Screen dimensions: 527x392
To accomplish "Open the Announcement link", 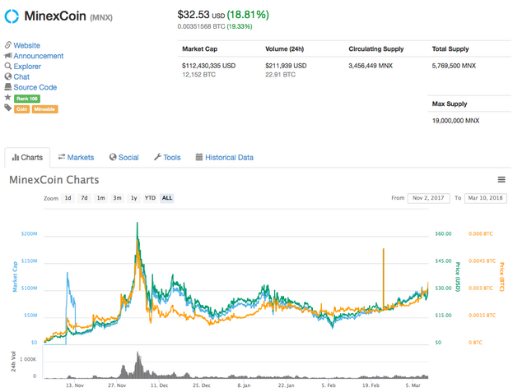I will coord(39,56).
